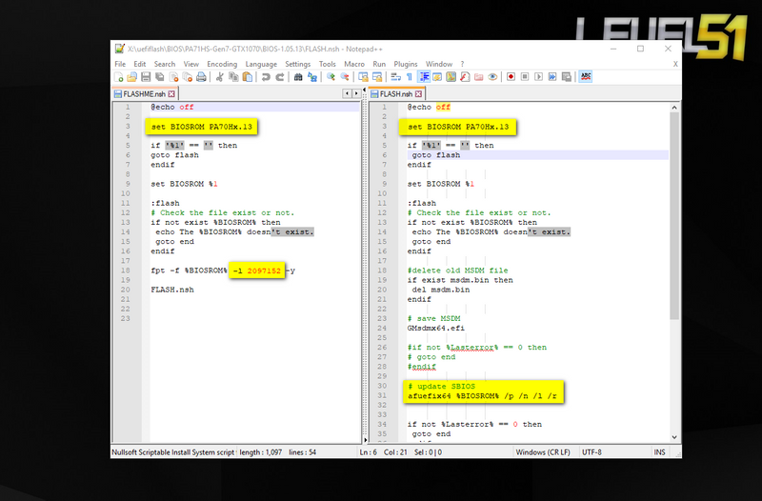Click the UTF-8 encoding status entry

[592, 452]
